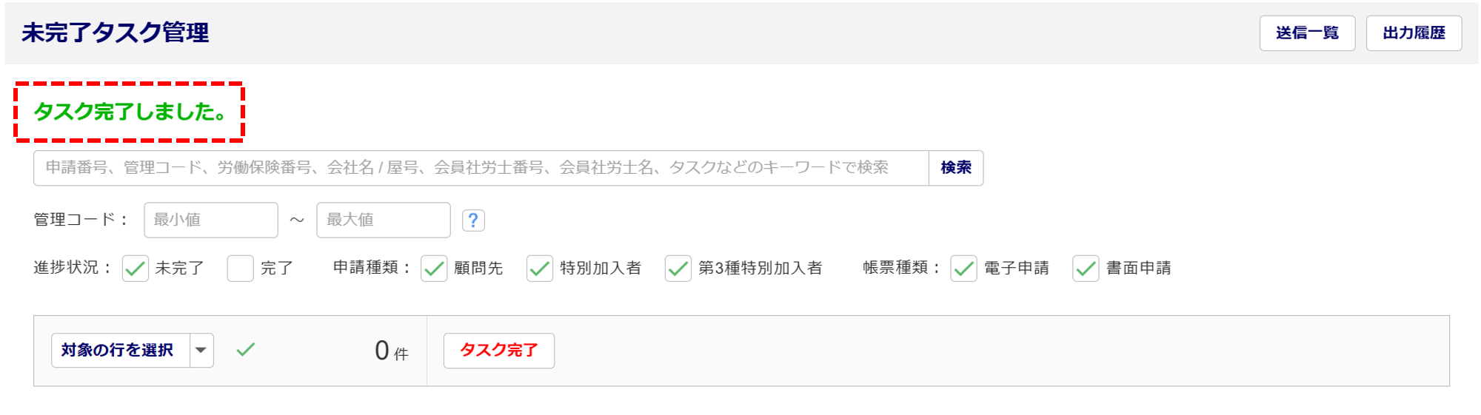Click the 最大値 management code field
Screen dimensions: 1481x415
click(383, 220)
